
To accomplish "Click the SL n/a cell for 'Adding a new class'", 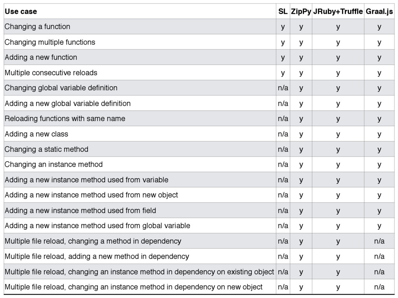I will point(283,134).
